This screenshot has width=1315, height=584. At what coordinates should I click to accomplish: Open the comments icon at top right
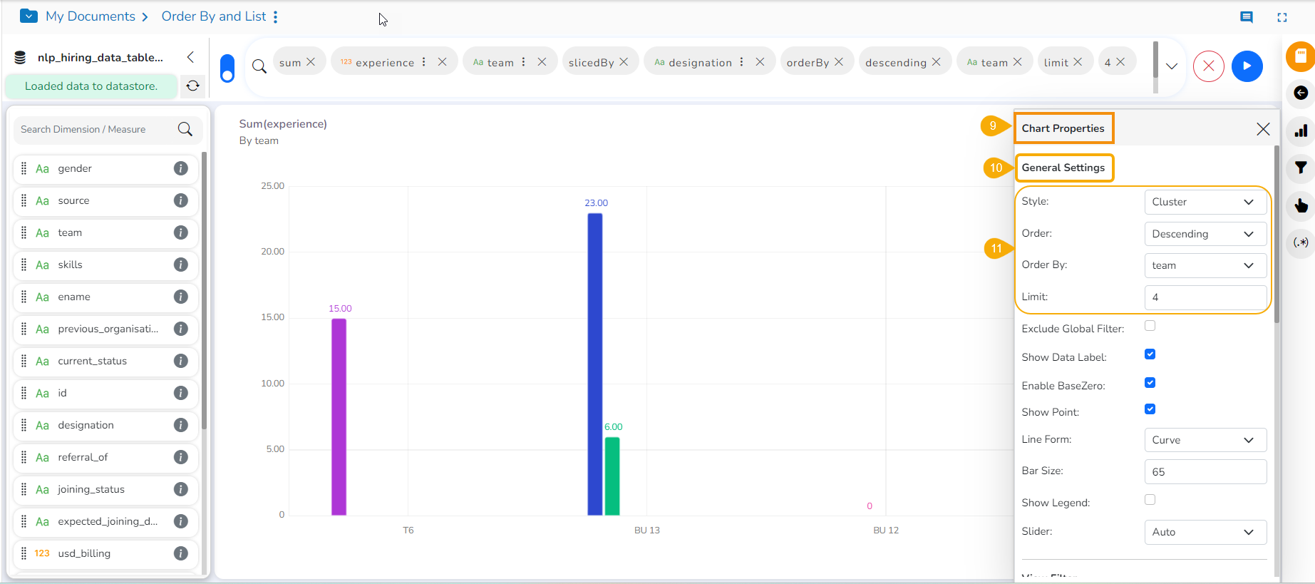click(1246, 17)
